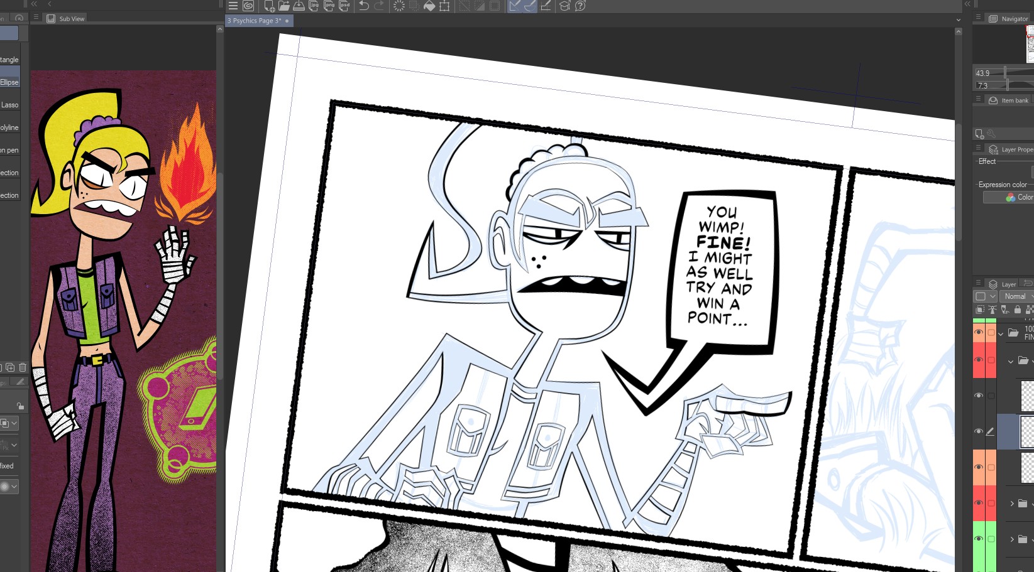Export page using the psd icon
This screenshot has height=572, width=1034.
click(x=344, y=6)
